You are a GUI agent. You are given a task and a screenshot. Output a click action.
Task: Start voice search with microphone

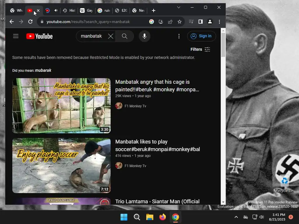click(x=145, y=36)
